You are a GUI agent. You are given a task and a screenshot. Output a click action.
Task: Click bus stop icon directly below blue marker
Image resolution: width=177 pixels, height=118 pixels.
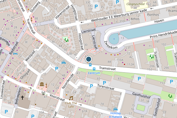(x=90, y=65)
